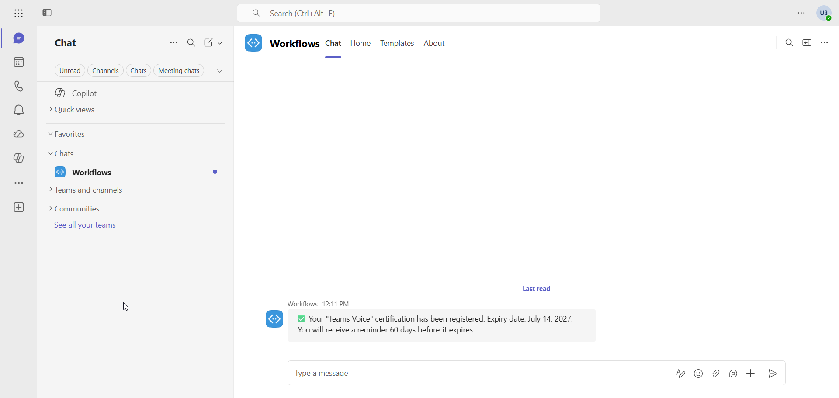Expand more chat filters chevron

coord(220,71)
